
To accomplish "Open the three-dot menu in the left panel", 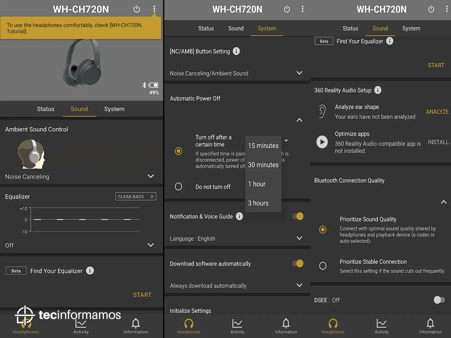I will [x=154, y=9].
